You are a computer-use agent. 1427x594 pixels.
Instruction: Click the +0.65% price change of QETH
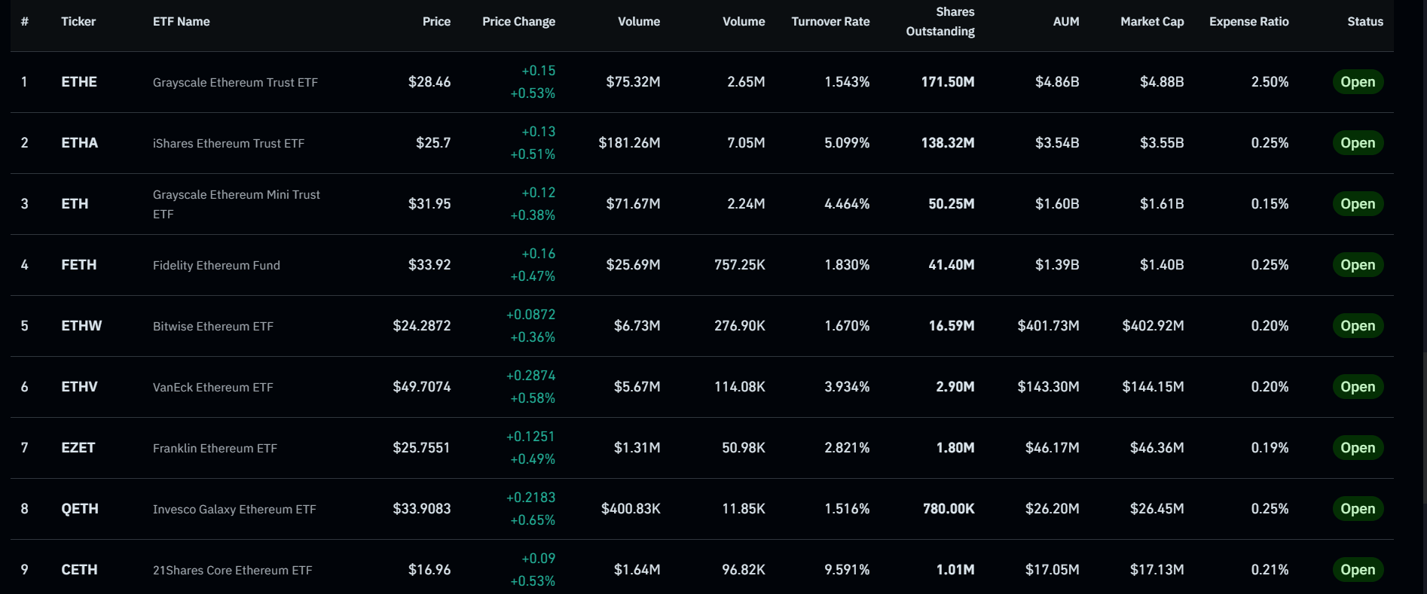[x=533, y=520]
